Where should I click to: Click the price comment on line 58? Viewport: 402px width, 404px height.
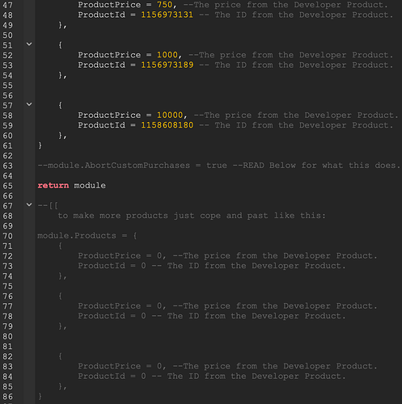point(296,115)
